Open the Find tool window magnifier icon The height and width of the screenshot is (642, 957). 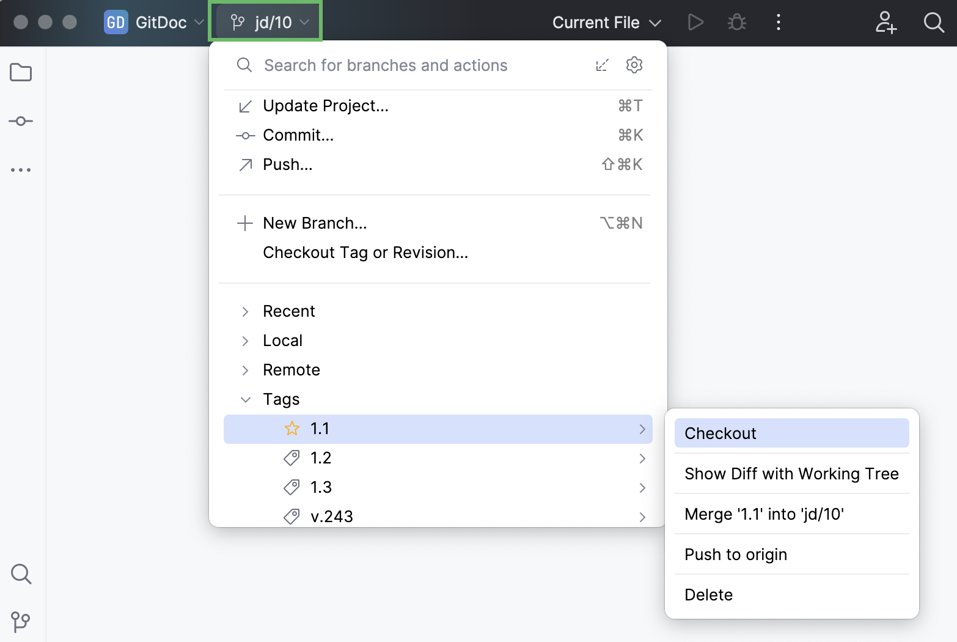pyautogui.click(x=21, y=574)
